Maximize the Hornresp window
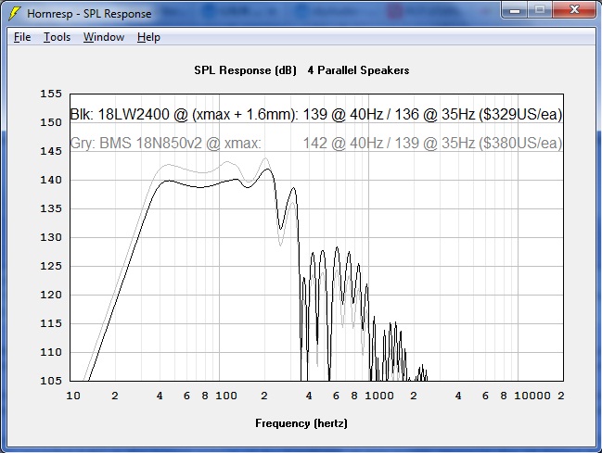 (540, 10)
